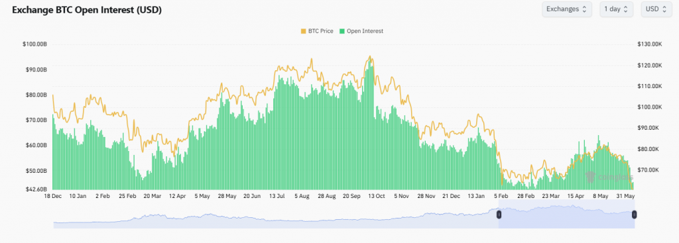
Task: Open the Exchanges dropdown
Action: click(567, 9)
